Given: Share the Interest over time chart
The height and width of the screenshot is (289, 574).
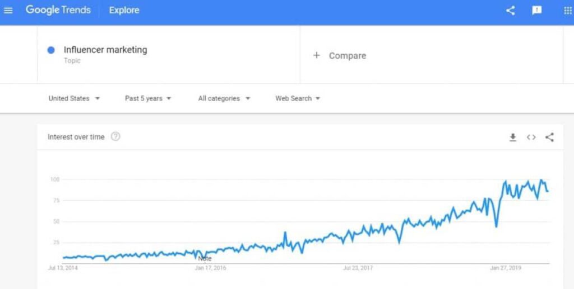Looking at the screenshot, I should (x=549, y=137).
